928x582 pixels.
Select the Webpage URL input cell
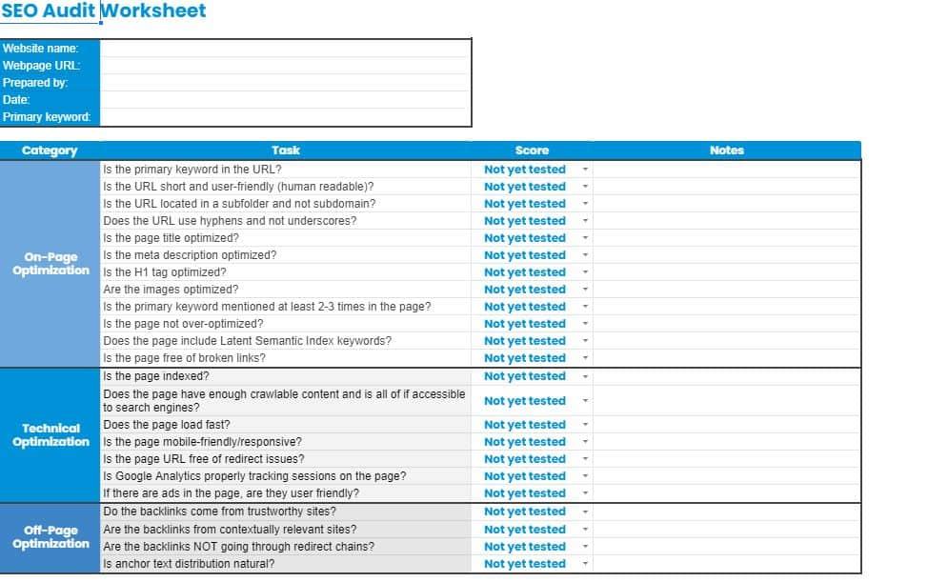tap(285, 65)
